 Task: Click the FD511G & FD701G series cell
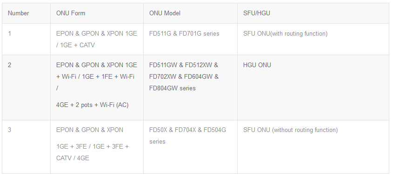click(190, 39)
